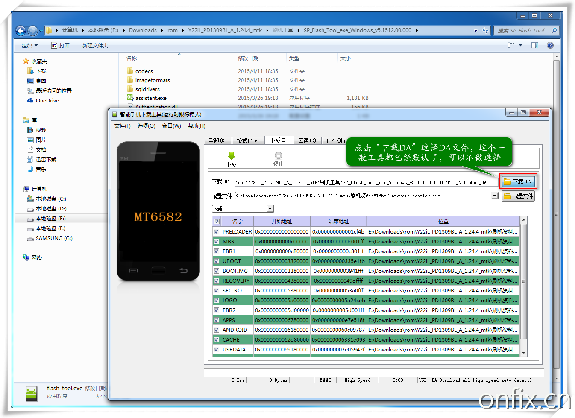Click the scatter config file folder button
Screen dimensions: 575x418
518,196
